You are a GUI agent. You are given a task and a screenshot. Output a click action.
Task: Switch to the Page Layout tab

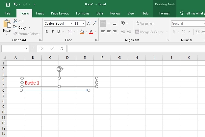click(x=60, y=13)
